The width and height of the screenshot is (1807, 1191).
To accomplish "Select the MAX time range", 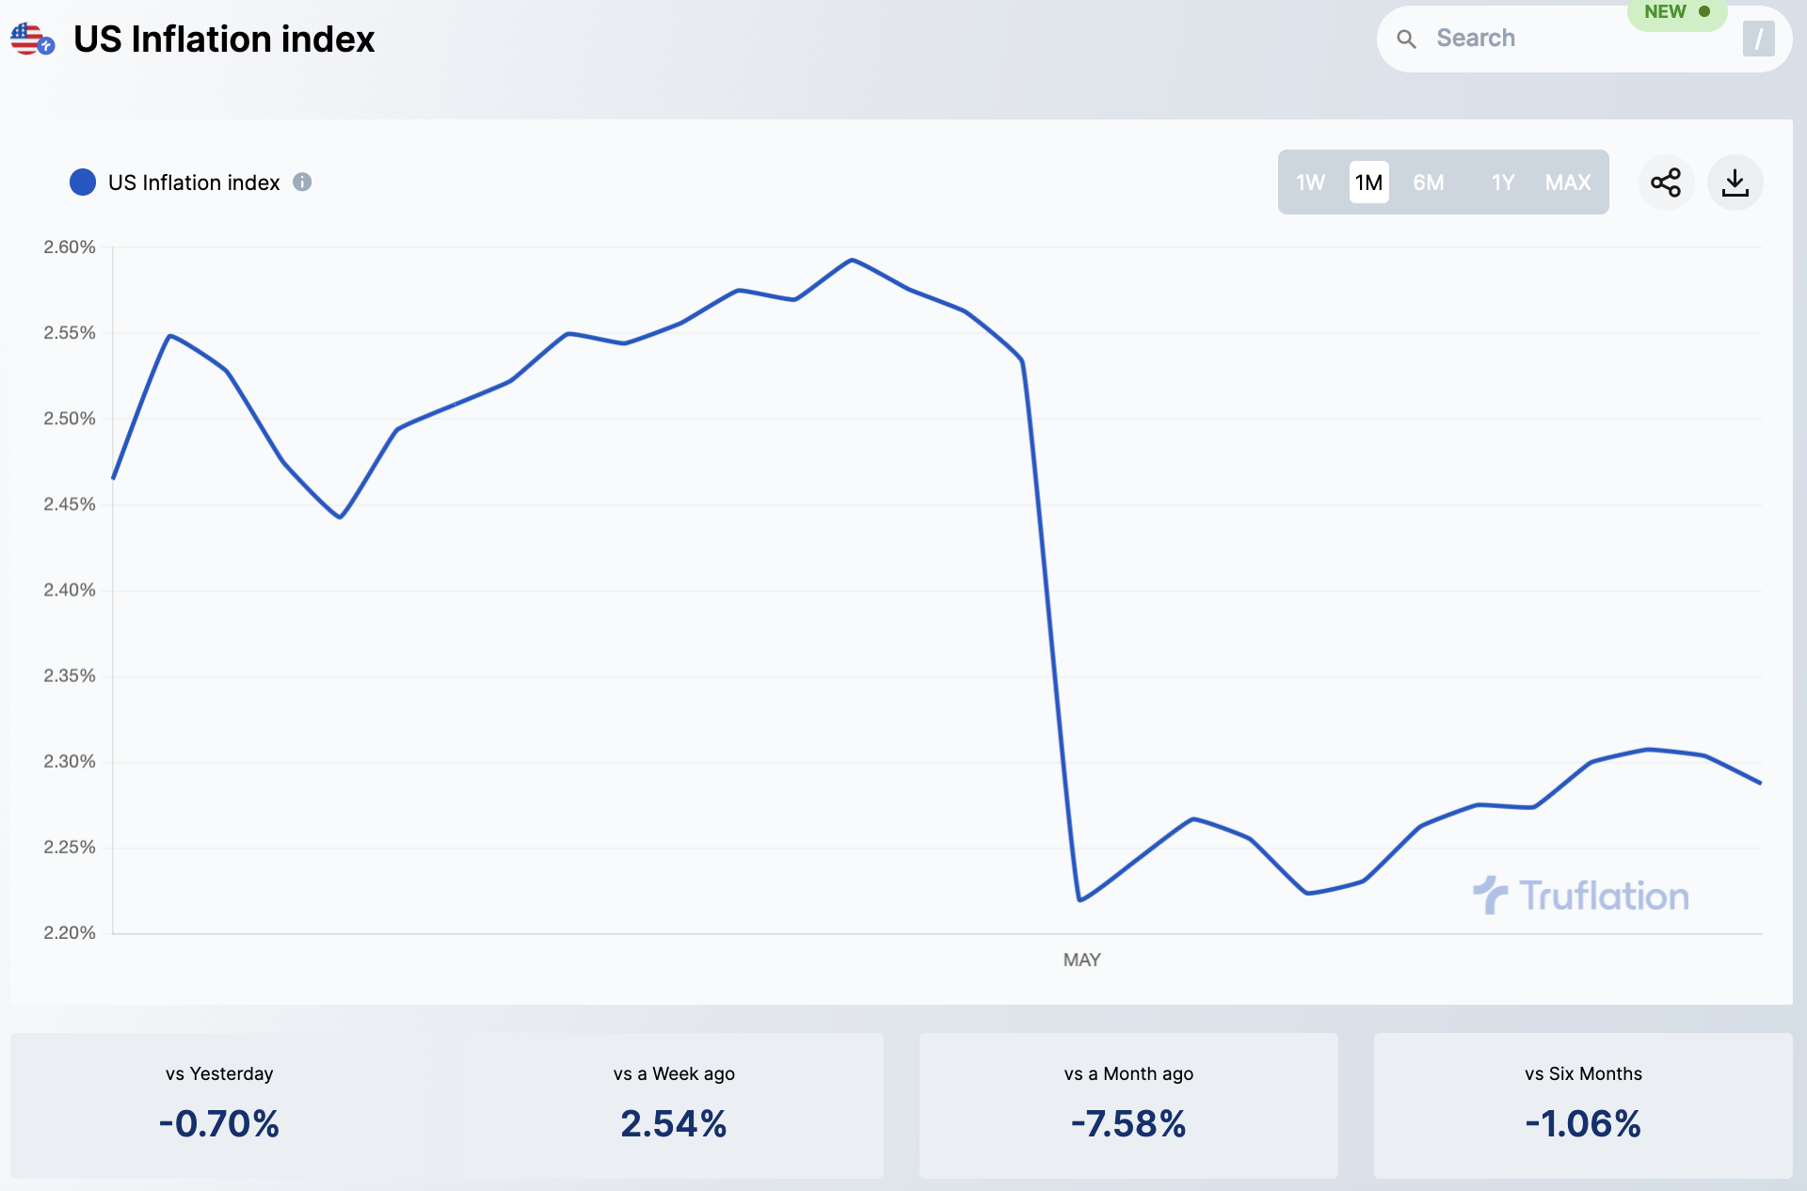I will (1568, 183).
